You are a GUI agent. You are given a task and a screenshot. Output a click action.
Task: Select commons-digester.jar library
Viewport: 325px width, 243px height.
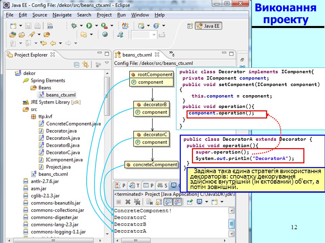(55, 217)
